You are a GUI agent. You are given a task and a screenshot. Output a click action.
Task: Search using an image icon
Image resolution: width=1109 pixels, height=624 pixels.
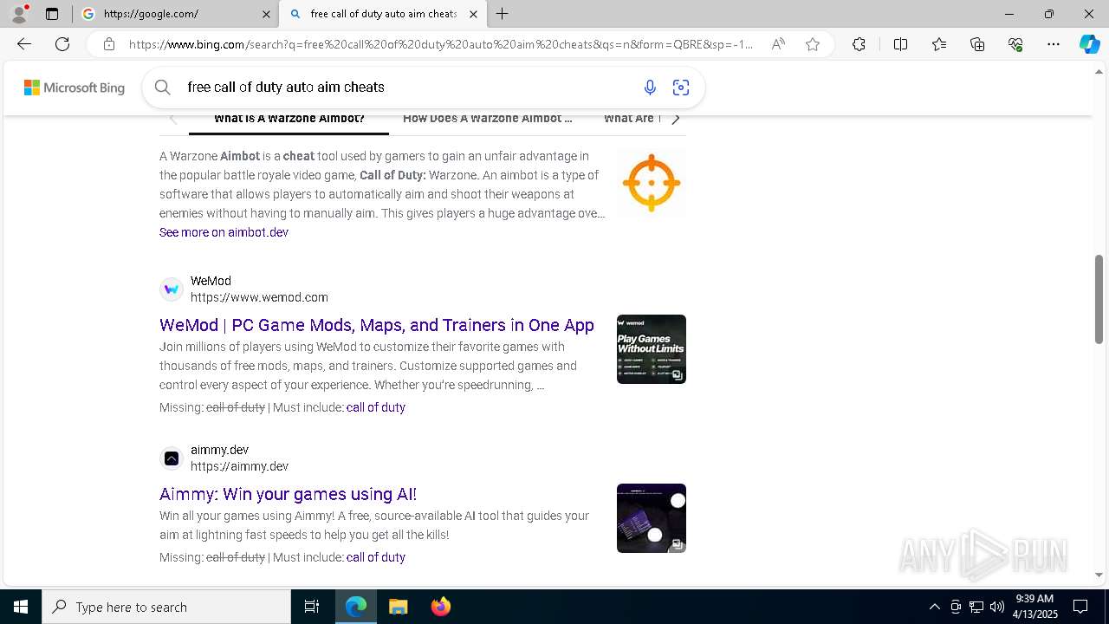681,87
